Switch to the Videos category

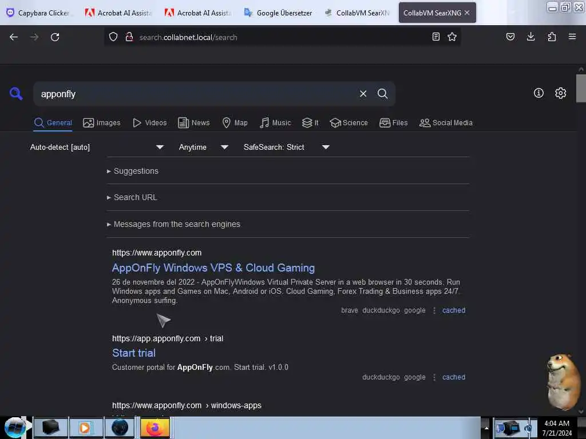(x=150, y=123)
